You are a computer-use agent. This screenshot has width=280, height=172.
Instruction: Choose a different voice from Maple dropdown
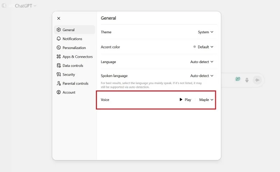pos(206,100)
